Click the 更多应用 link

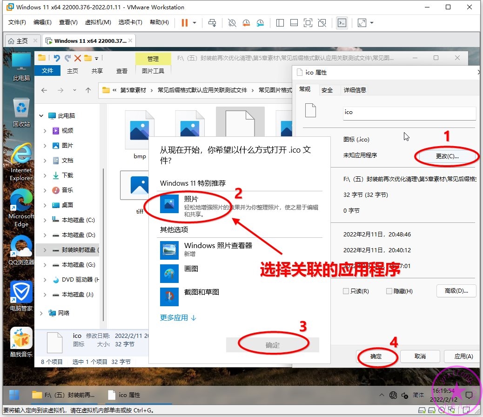[x=178, y=318]
